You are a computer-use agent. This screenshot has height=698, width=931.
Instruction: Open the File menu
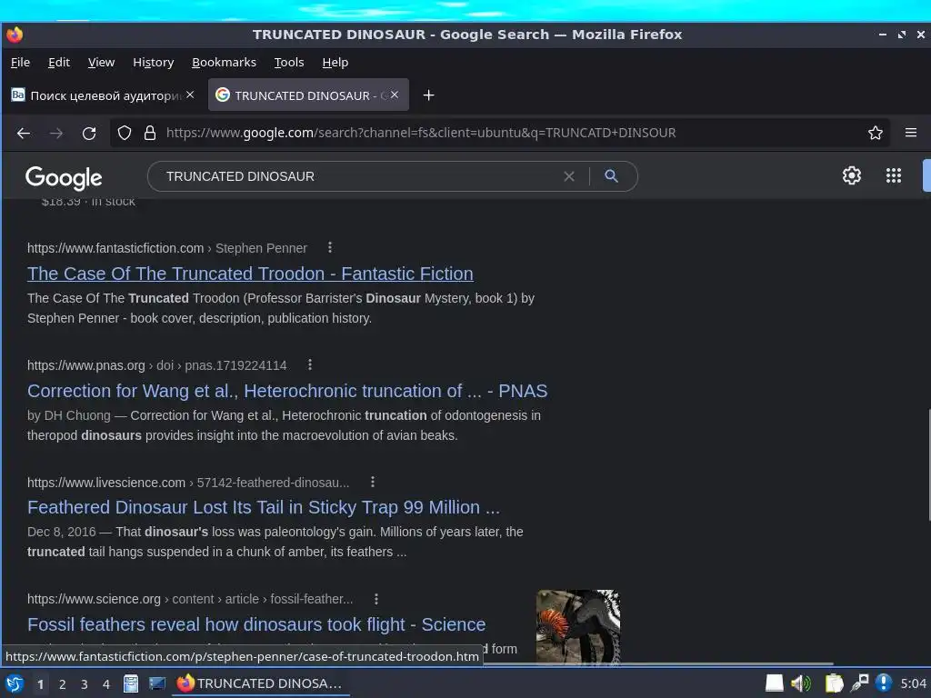coord(20,63)
